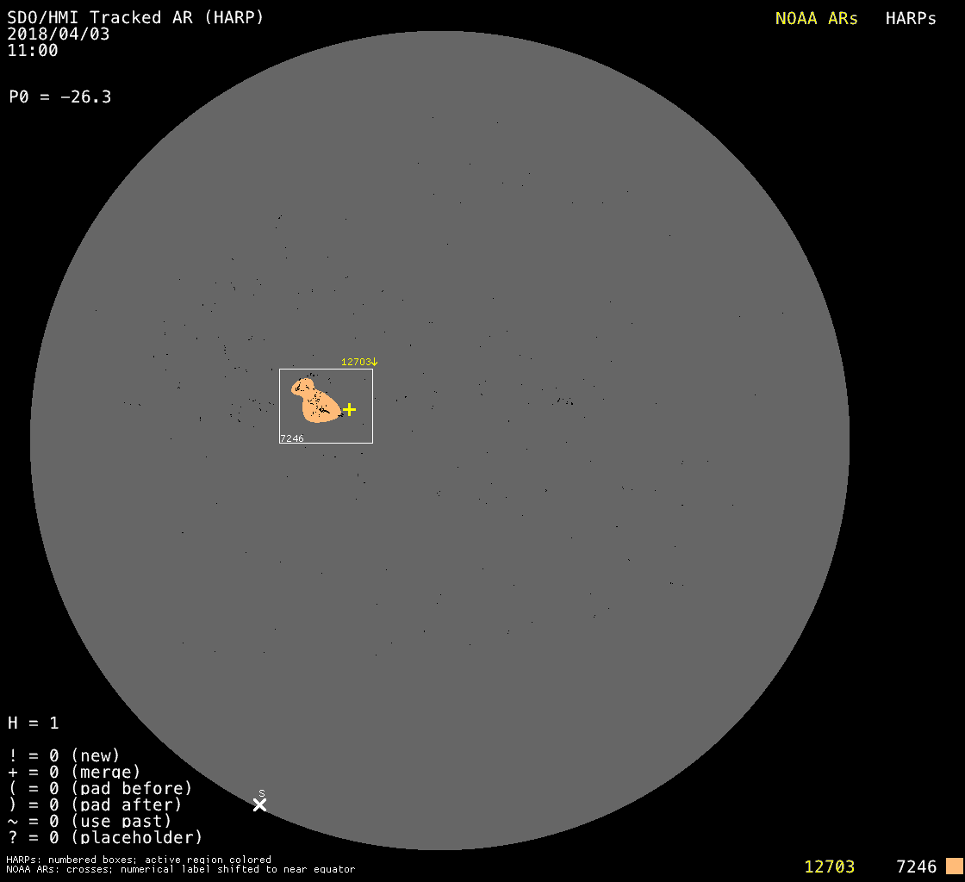Click the H = 1 count readout

[x=34, y=723]
